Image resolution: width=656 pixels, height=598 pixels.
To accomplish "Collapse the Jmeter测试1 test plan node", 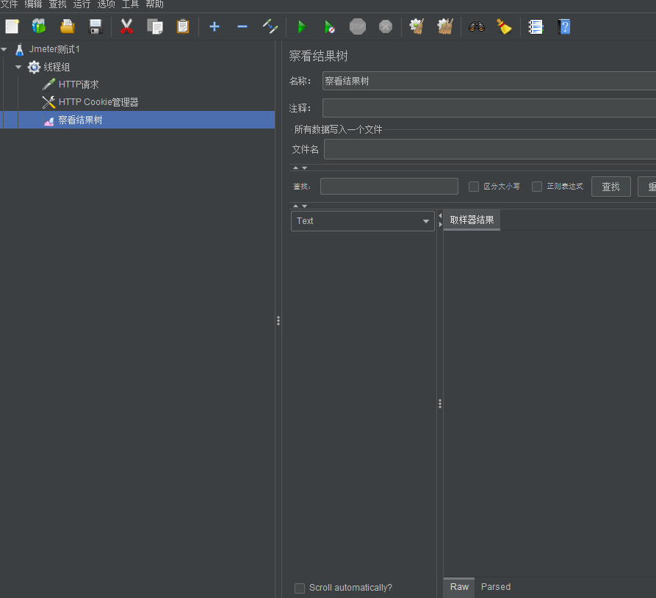I will pyautogui.click(x=4, y=49).
